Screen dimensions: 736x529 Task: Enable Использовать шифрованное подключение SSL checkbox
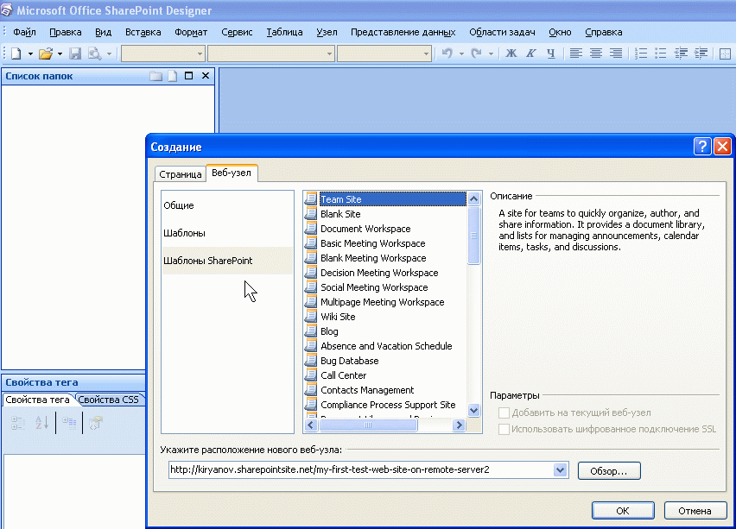504,429
